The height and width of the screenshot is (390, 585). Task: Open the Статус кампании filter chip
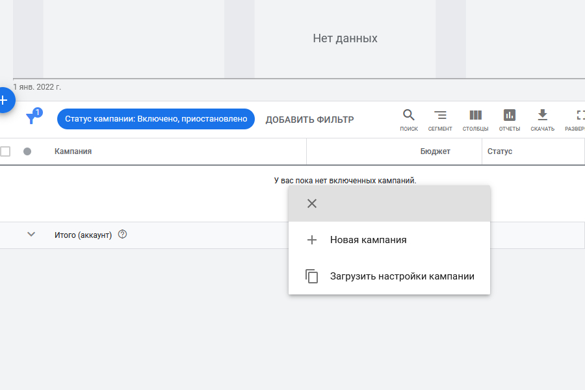[156, 119]
